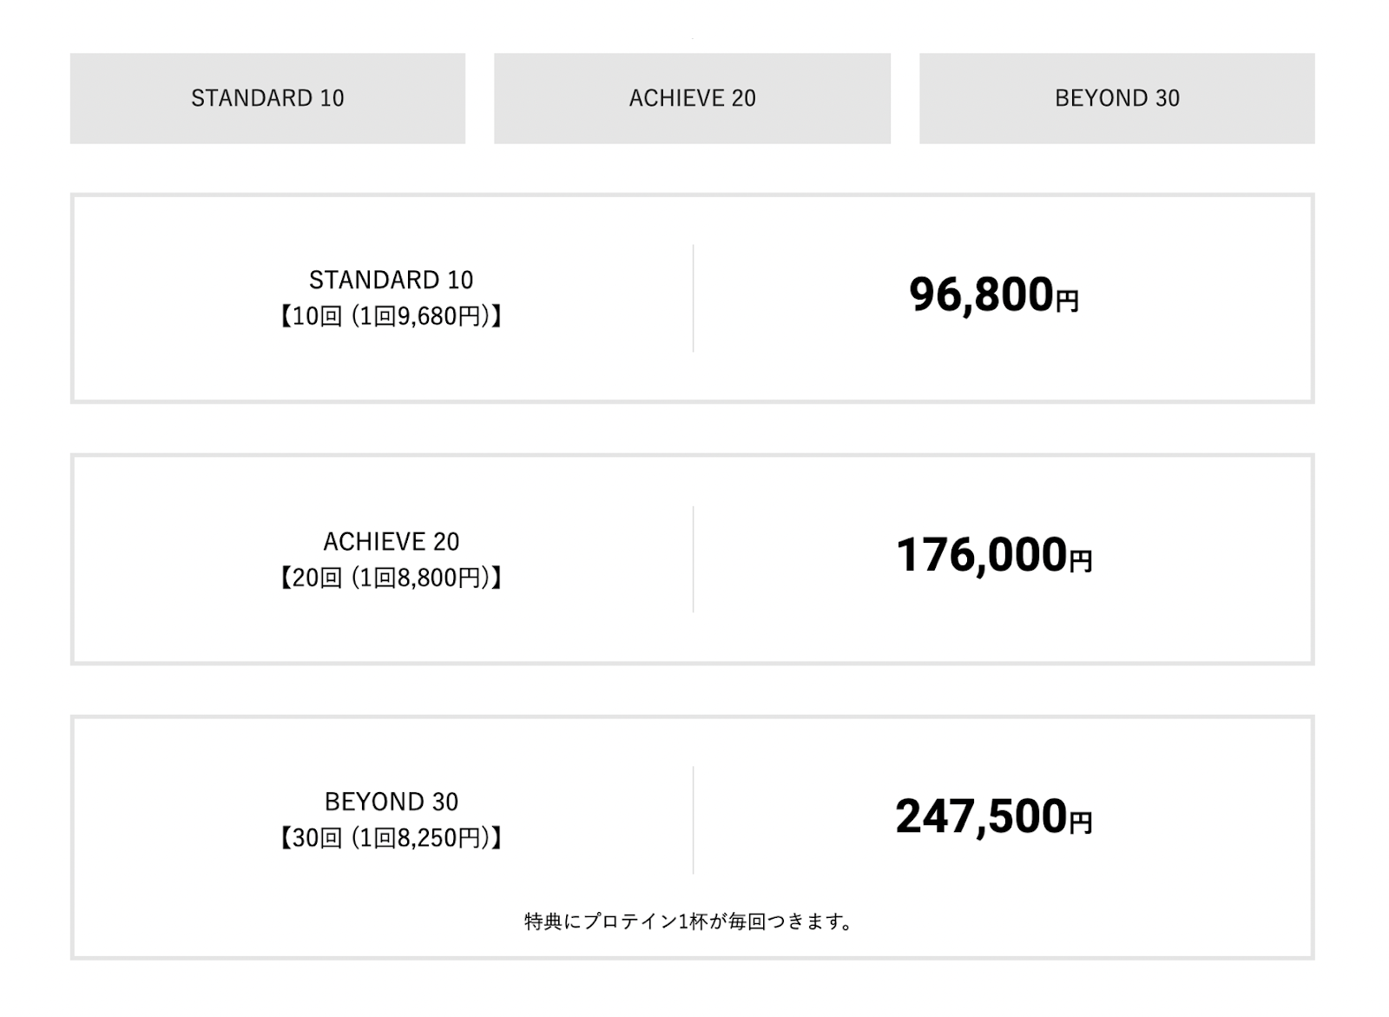Click the 円 symbol after 247,500
Screen dimensions: 1389x1017
pyautogui.click(x=1081, y=823)
